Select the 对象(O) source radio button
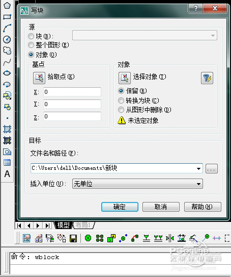Viewport: 231px width, 277px height. [31, 55]
